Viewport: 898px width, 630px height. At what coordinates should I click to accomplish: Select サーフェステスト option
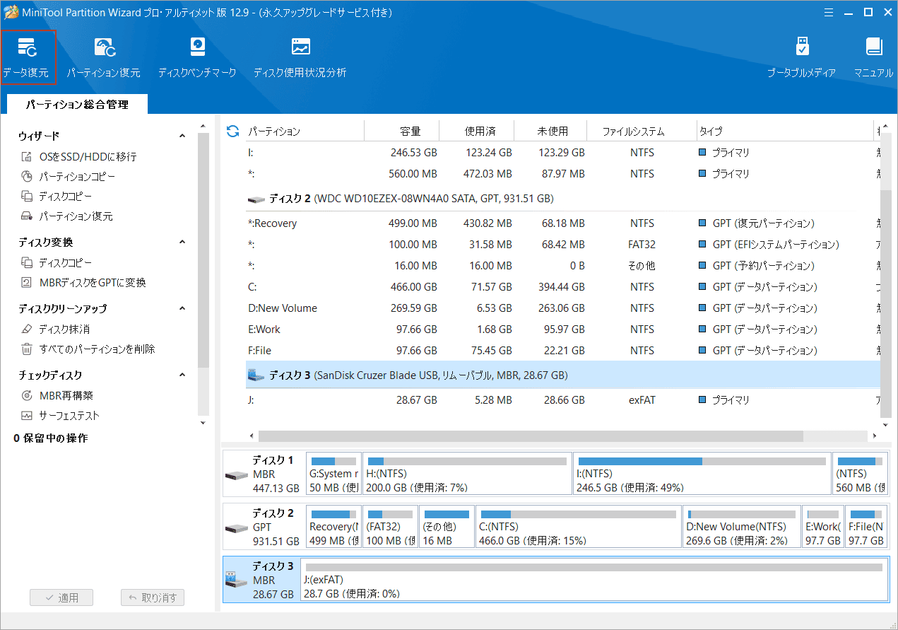point(60,416)
